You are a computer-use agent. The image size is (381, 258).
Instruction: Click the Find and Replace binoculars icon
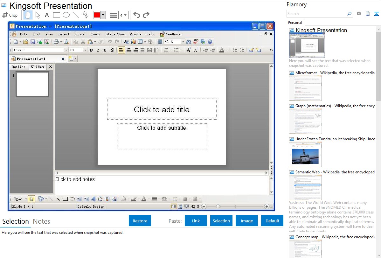pyautogui.click(x=189, y=42)
